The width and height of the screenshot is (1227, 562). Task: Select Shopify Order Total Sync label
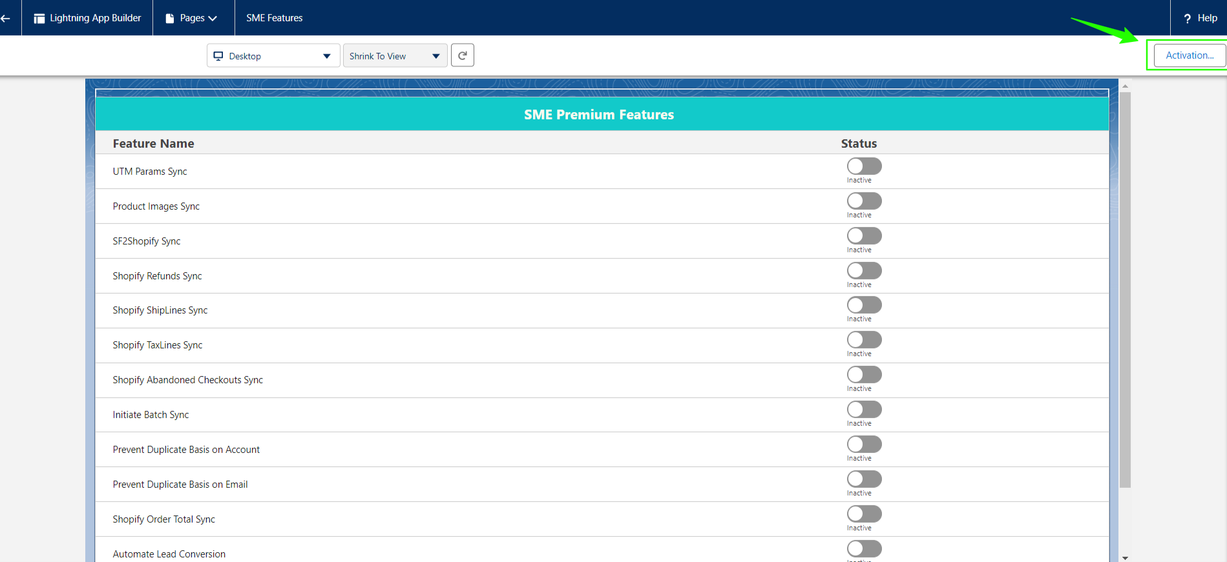[164, 519]
